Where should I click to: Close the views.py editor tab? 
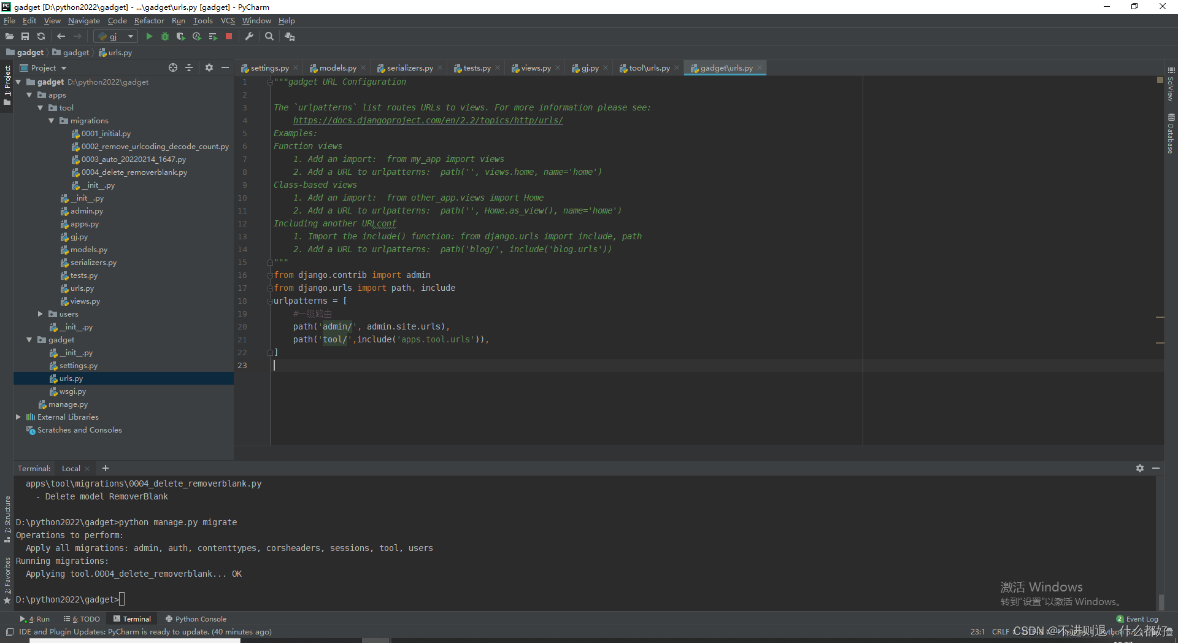(x=558, y=68)
